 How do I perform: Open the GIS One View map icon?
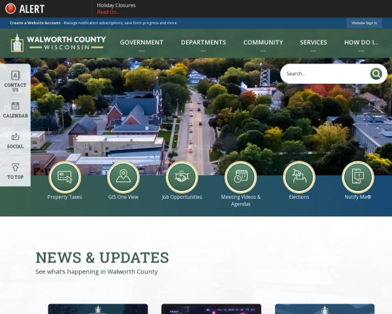pos(123,177)
